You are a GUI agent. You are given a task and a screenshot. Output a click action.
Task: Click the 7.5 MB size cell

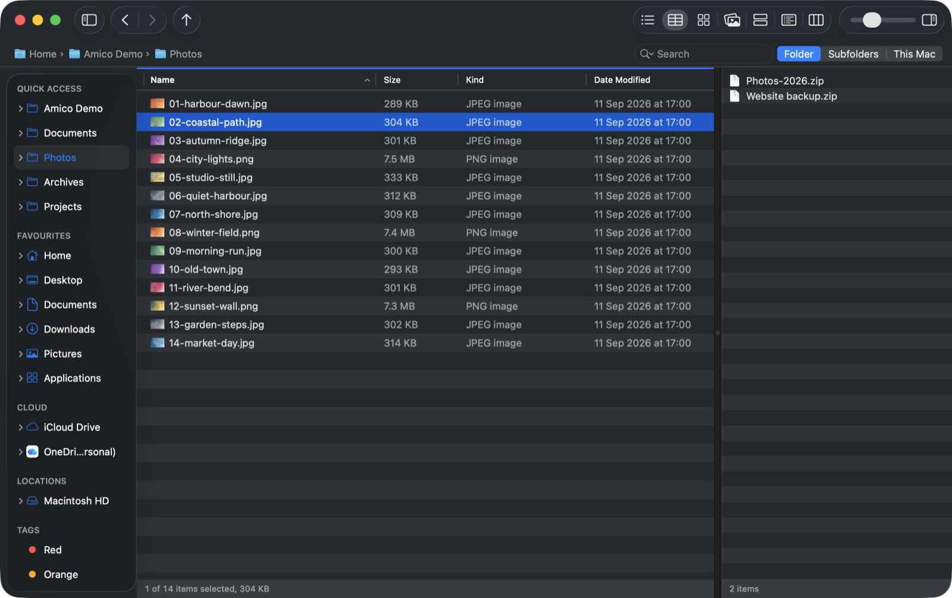pyautogui.click(x=399, y=159)
